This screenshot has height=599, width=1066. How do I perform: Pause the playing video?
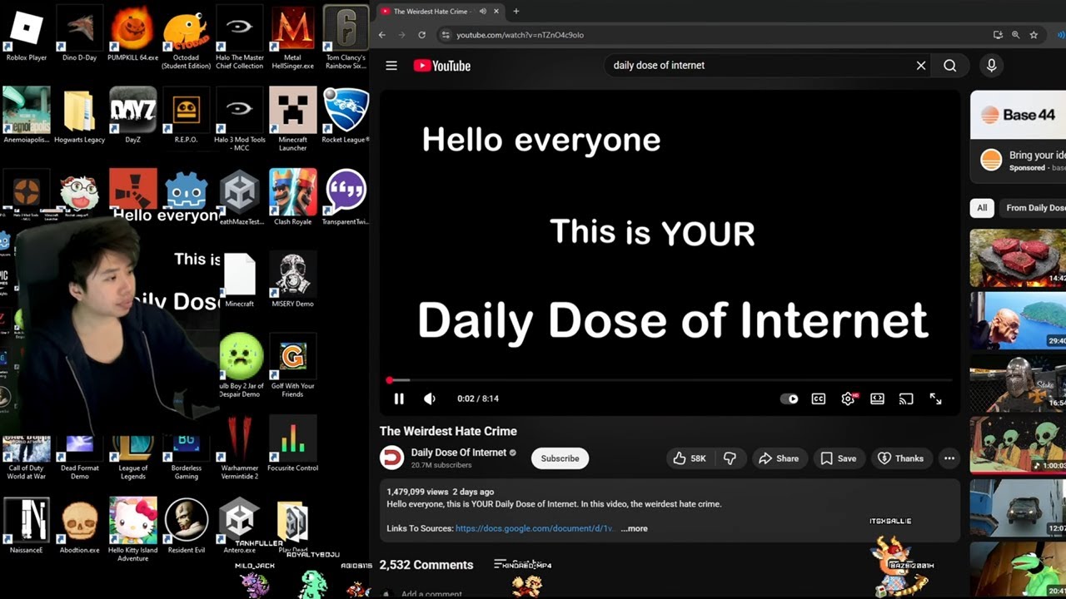tap(399, 399)
